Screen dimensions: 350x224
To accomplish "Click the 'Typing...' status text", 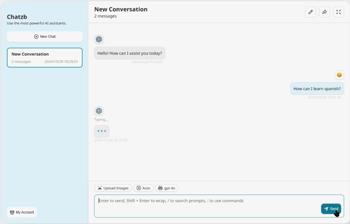I will (x=101, y=119).
